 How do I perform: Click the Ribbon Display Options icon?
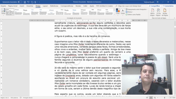tap(158, 2)
